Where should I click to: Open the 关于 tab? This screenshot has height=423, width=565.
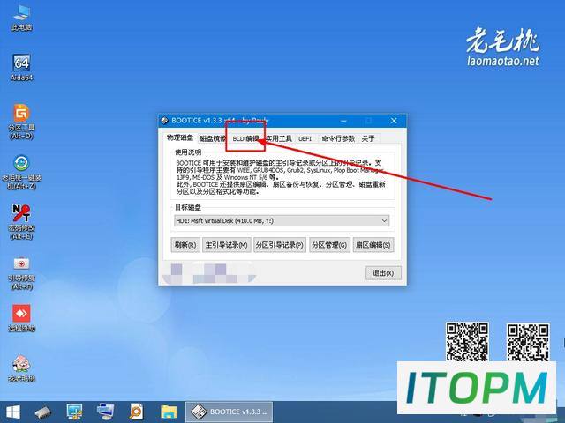pyautogui.click(x=368, y=138)
